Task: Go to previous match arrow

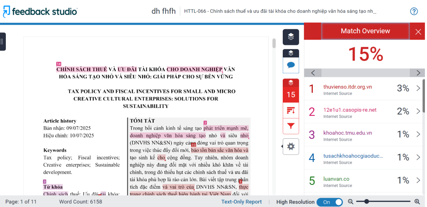Action: (313, 73)
